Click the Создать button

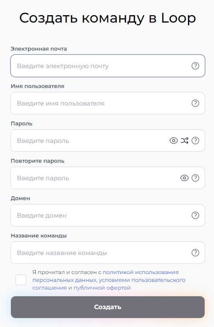pos(108,307)
